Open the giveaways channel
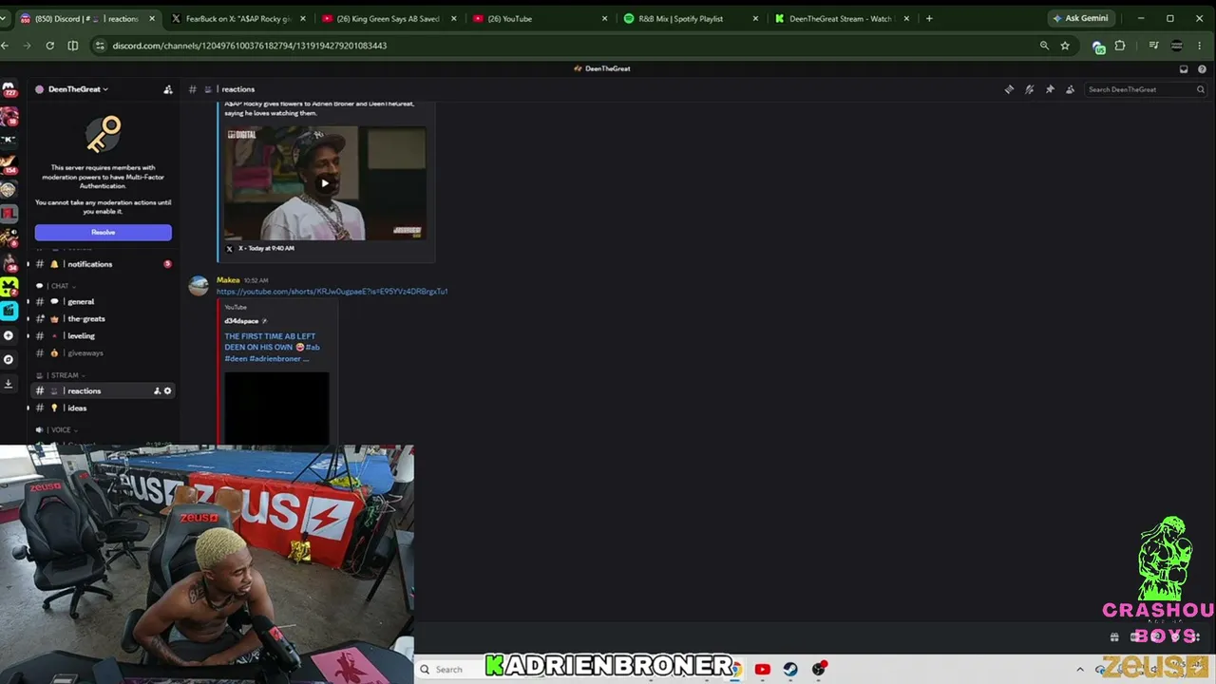This screenshot has height=684, width=1216. coord(104,352)
